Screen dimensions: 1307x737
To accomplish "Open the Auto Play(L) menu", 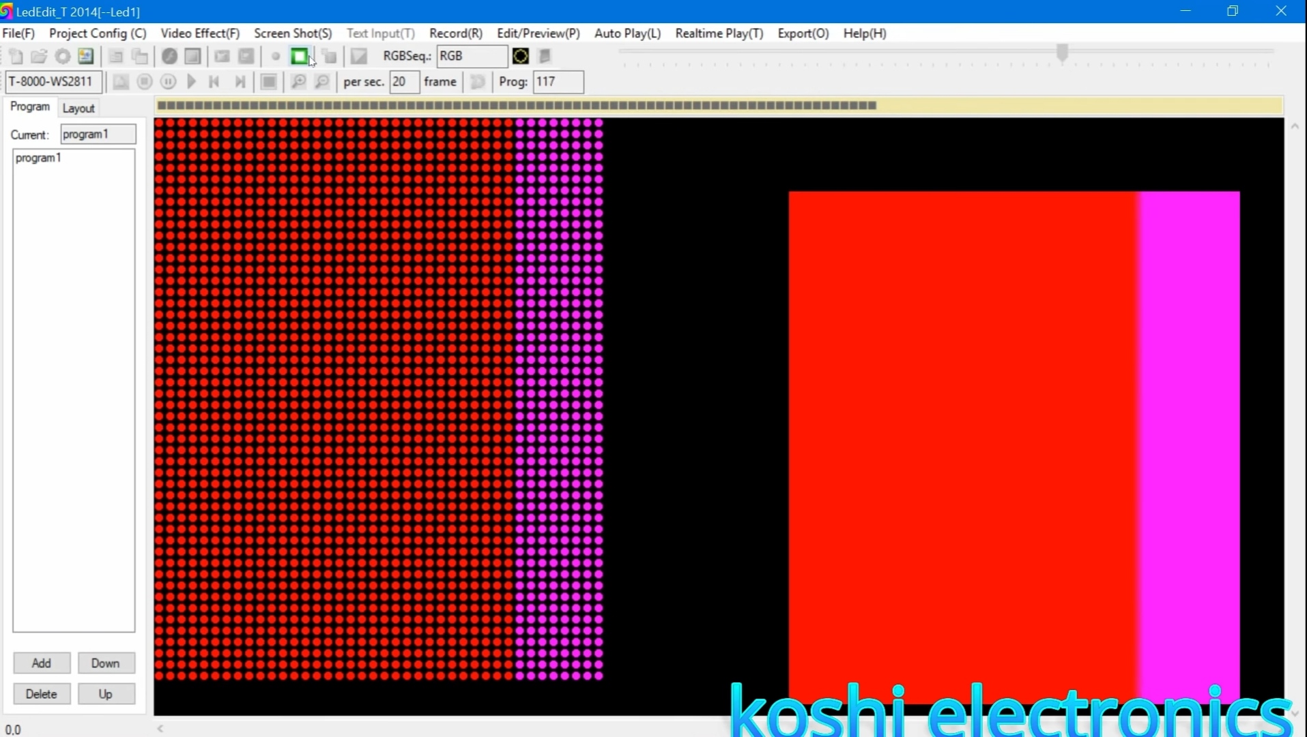I will [628, 33].
